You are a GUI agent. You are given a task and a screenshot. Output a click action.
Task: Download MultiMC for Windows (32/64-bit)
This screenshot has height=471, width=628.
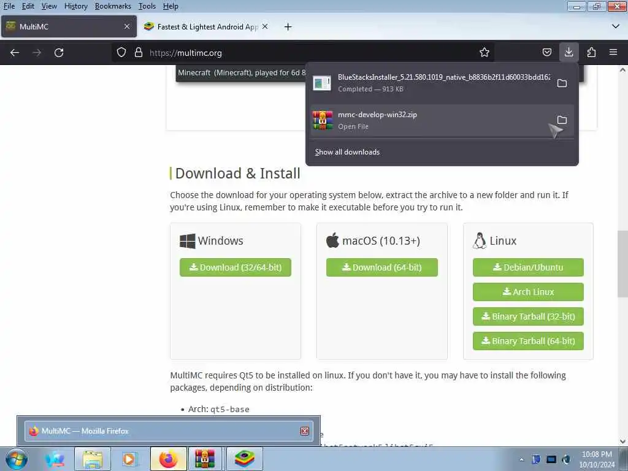click(x=235, y=267)
